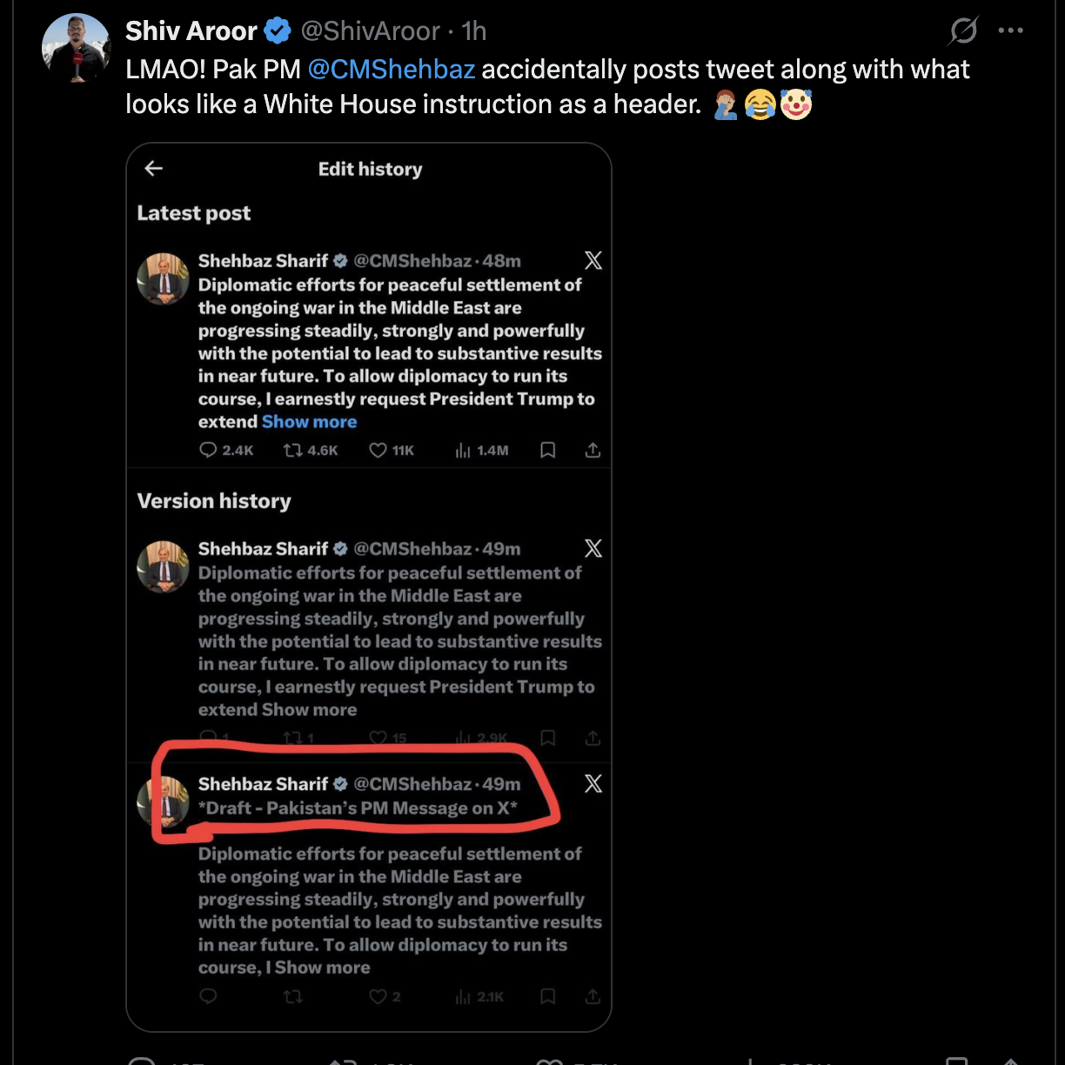
Task: Expand Show more in latest post
Action: pyautogui.click(x=309, y=422)
